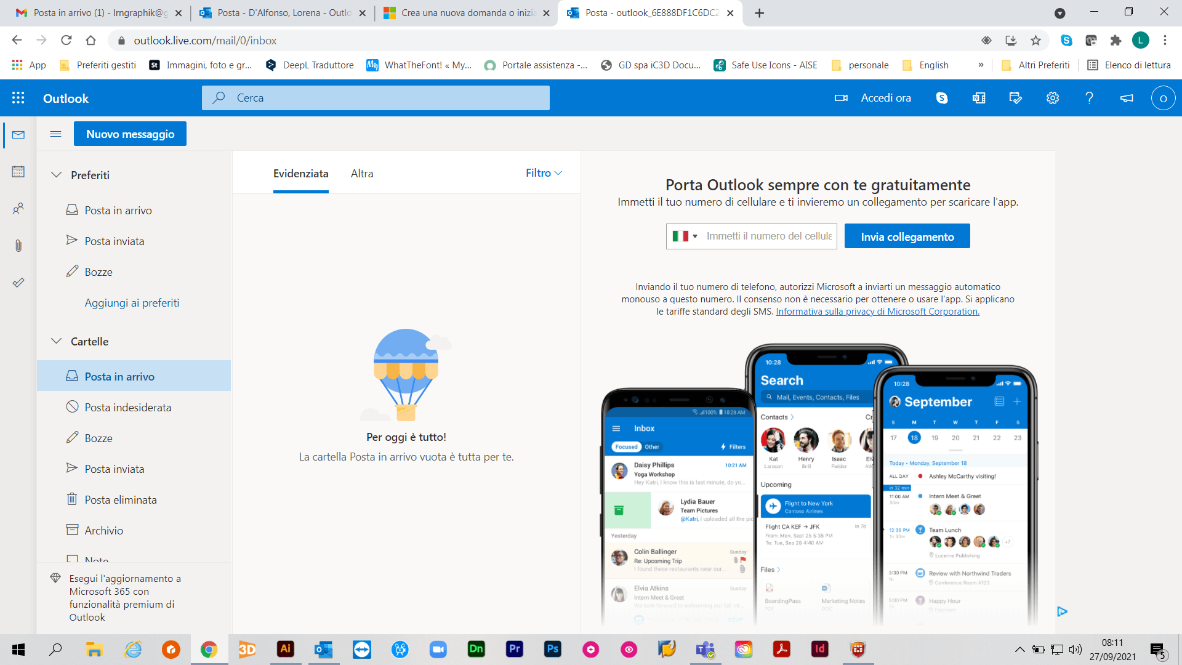Click the Cerca search field
This screenshot has width=1182, height=665.
point(376,98)
